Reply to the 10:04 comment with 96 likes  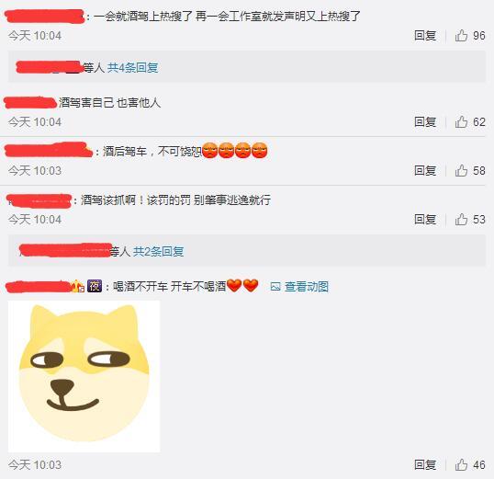[425, 35]
